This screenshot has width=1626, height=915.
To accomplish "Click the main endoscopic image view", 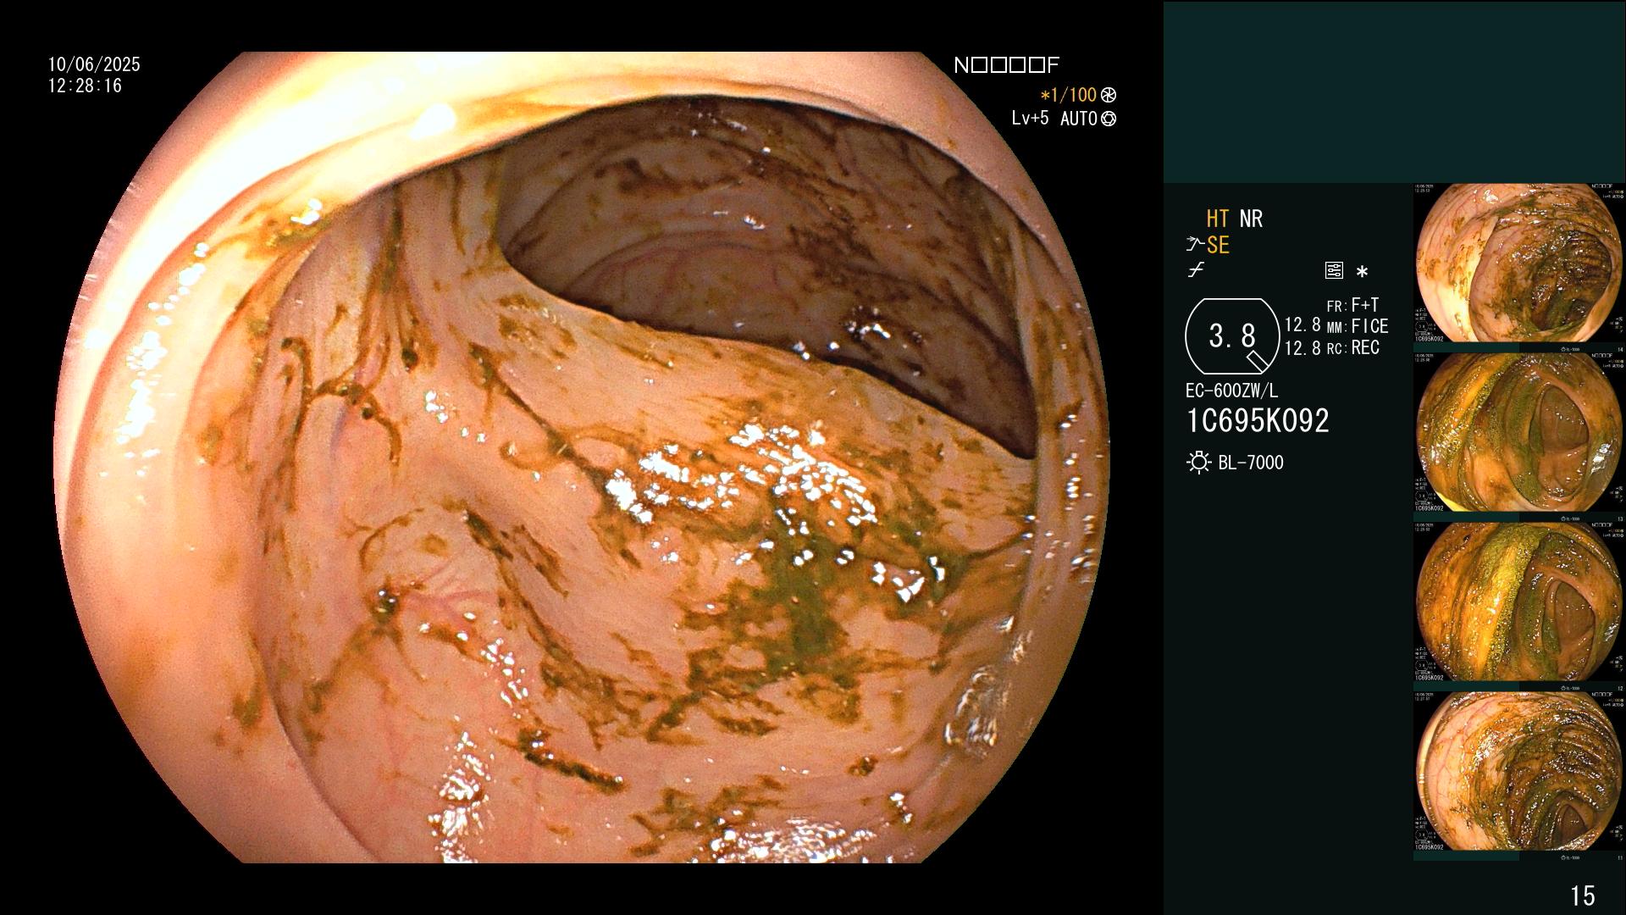I will (581, 457).
